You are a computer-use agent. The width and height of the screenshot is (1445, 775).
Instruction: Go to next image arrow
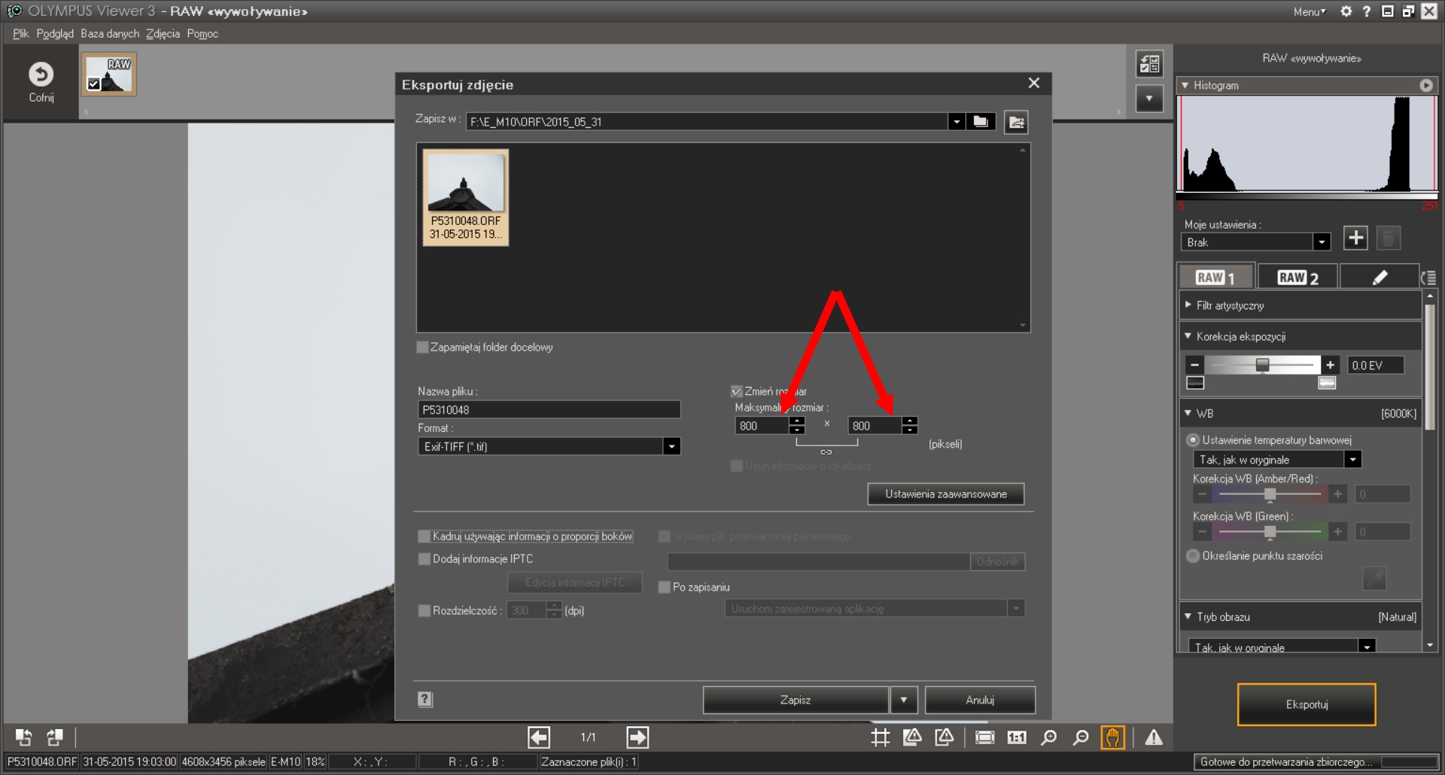point(637,737)
